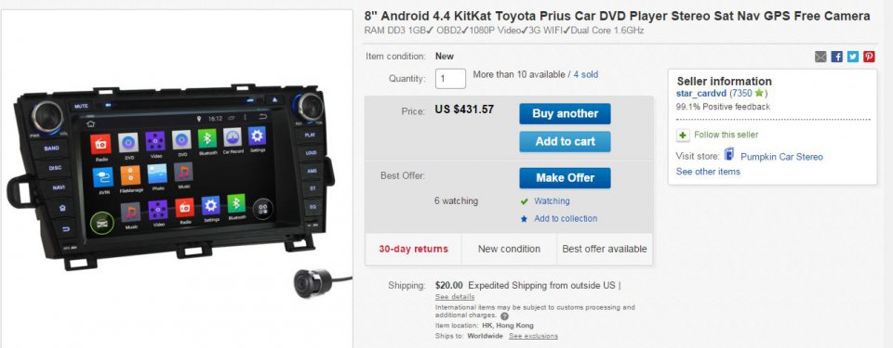Open the star_cardvd seller profile
This screenshot has width=893, height=348.
[x=701, y=93]
